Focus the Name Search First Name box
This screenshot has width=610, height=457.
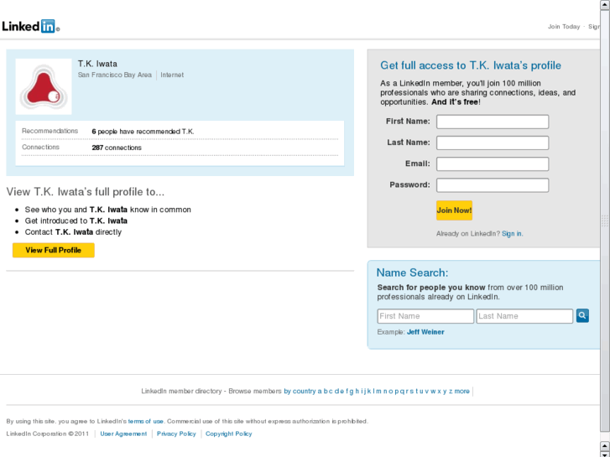425,316
